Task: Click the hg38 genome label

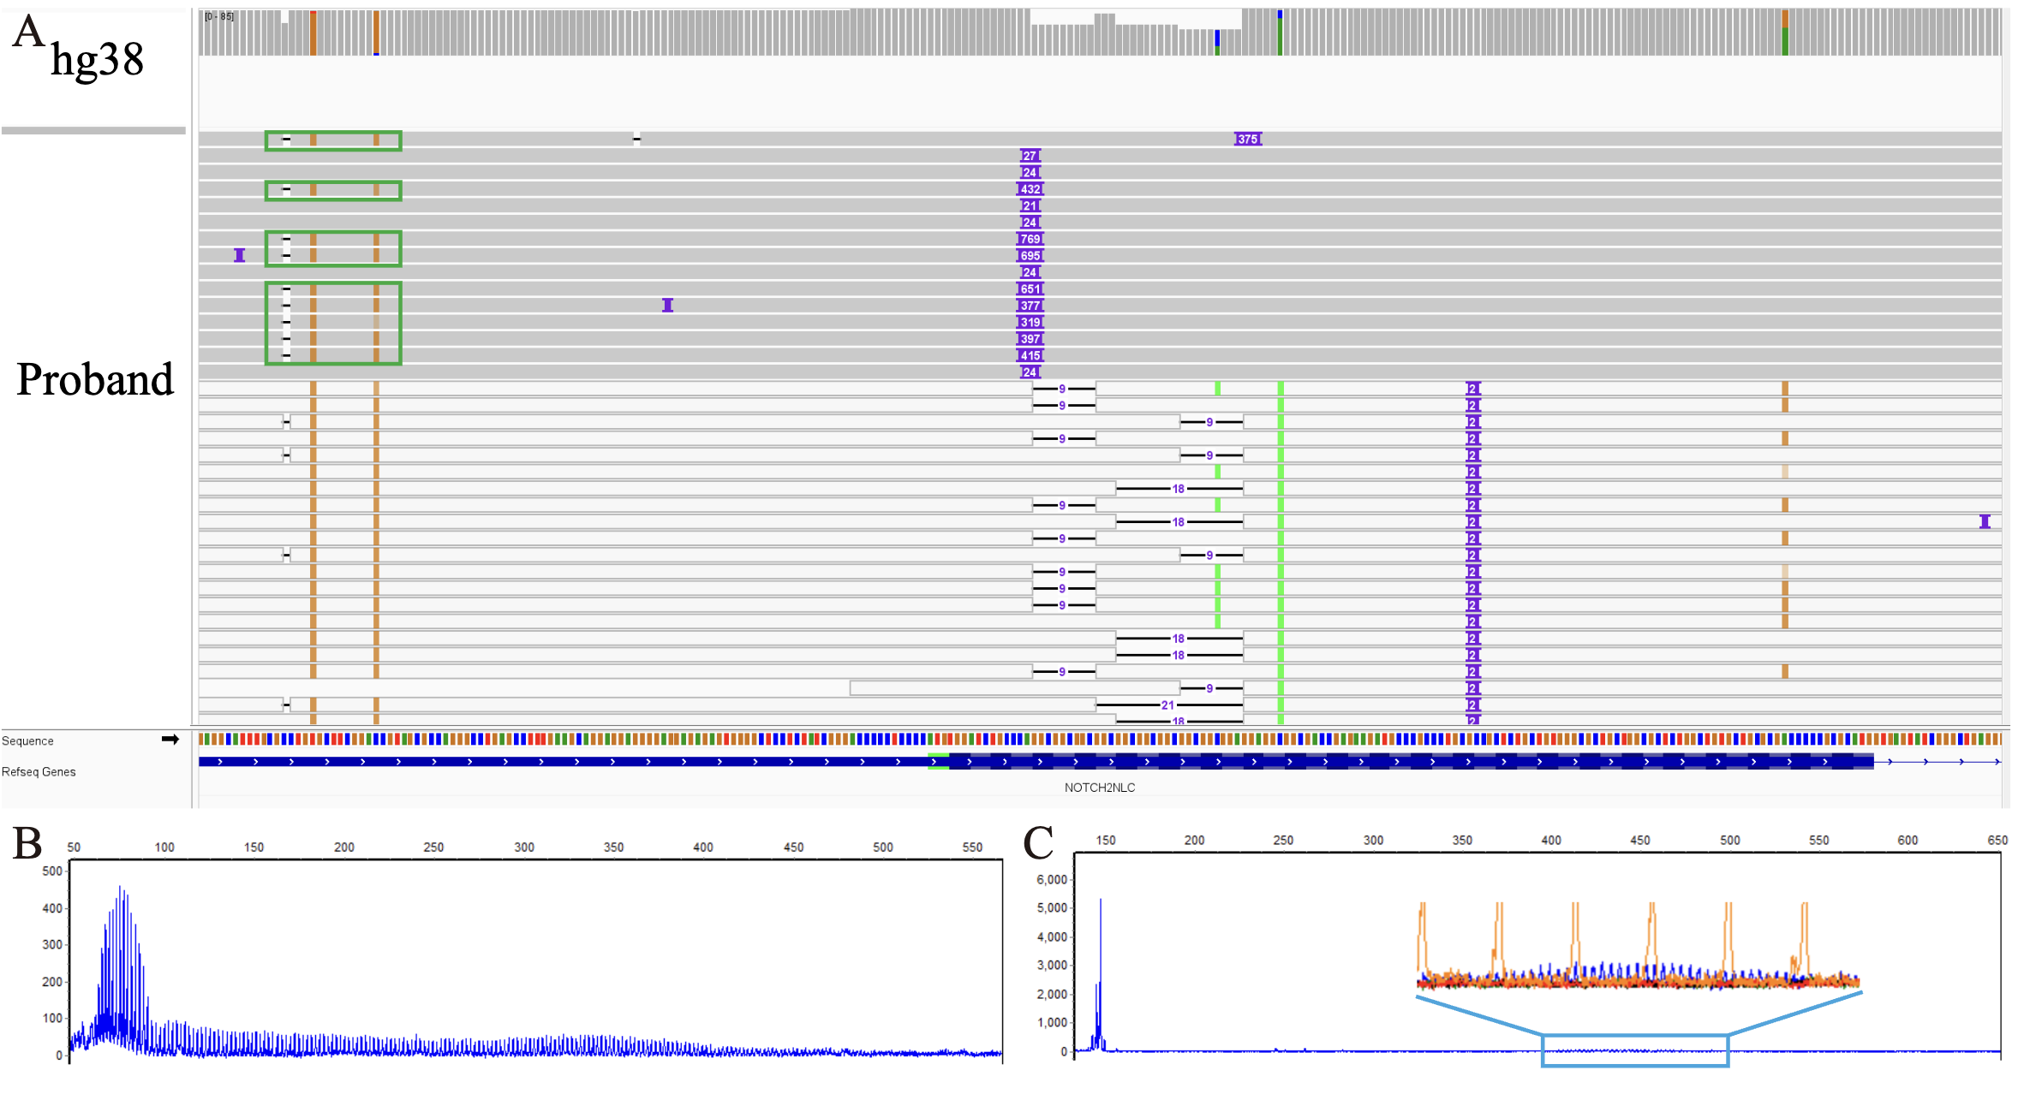Action: click(x=97, y=60)
